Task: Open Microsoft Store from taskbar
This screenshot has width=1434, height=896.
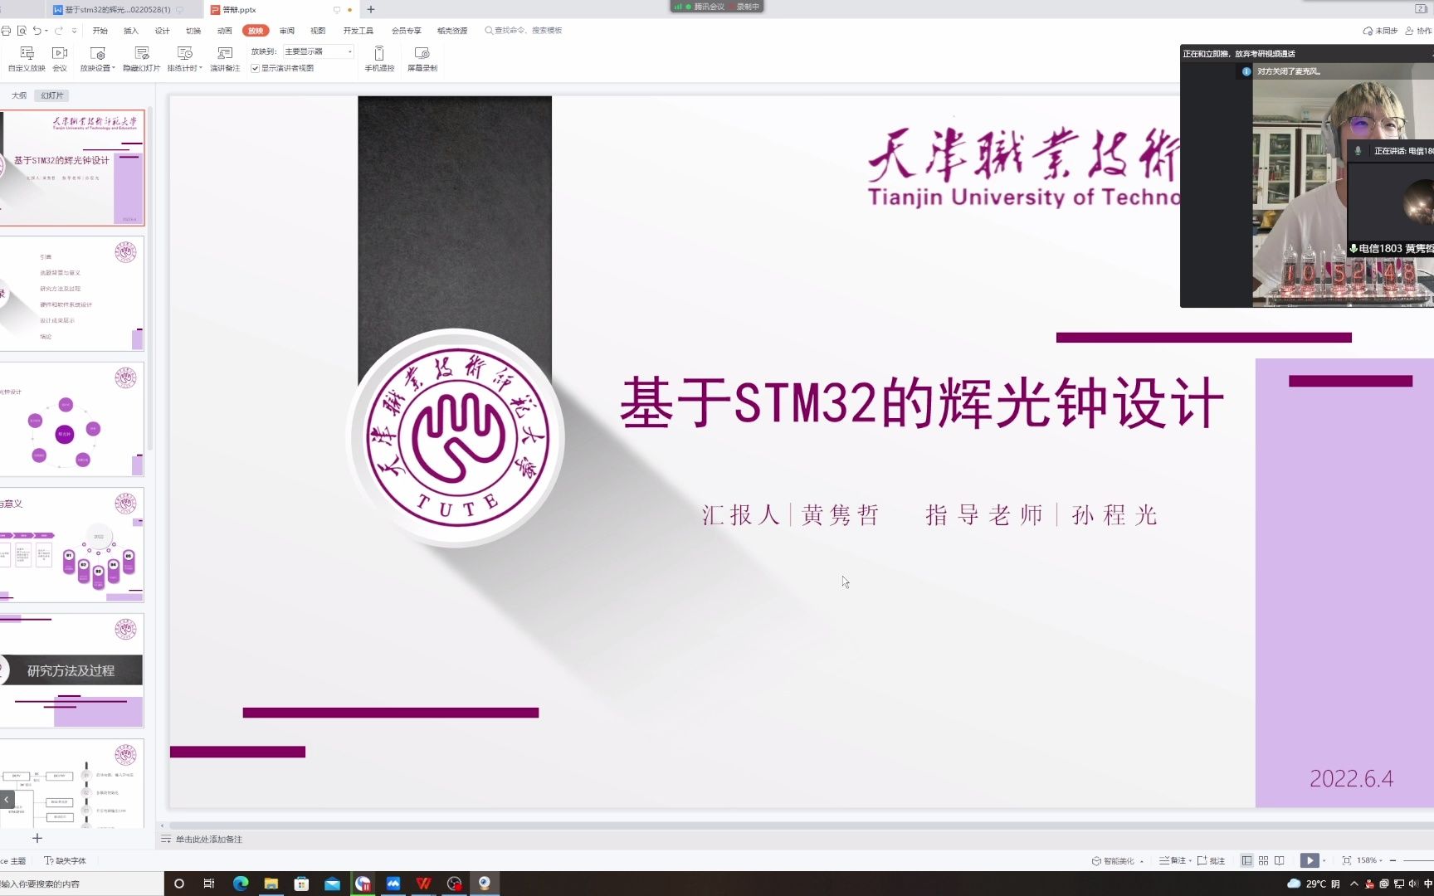Action: [302, 884]
